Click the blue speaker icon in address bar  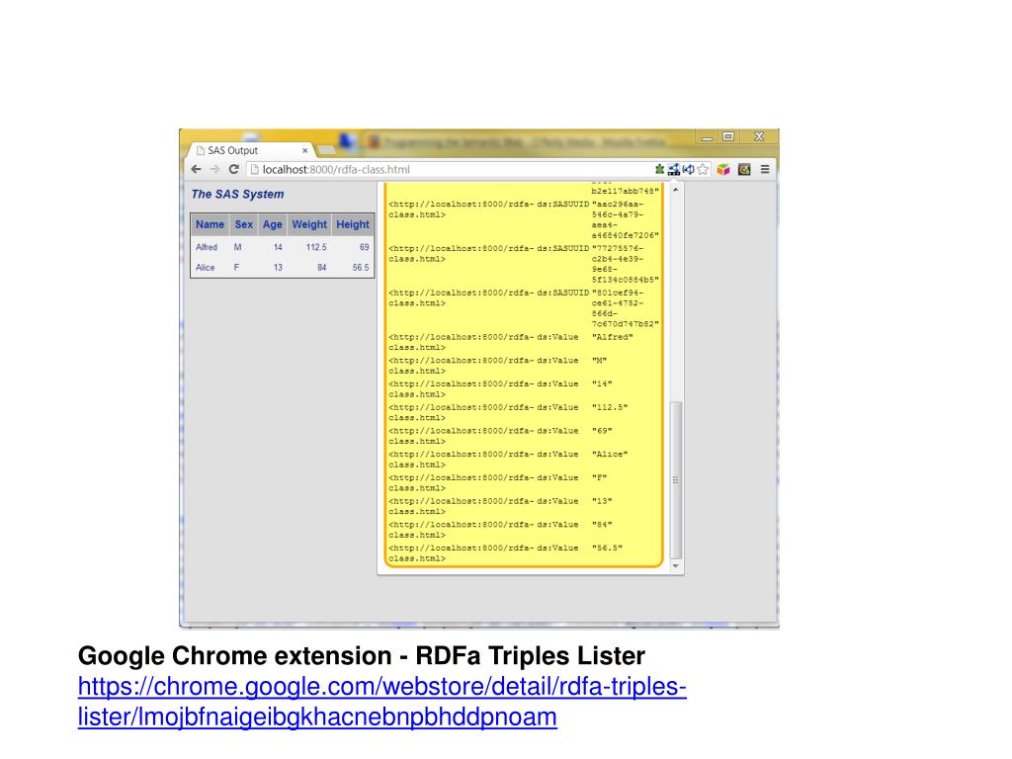pyautogui.click(x=689, y=169)
